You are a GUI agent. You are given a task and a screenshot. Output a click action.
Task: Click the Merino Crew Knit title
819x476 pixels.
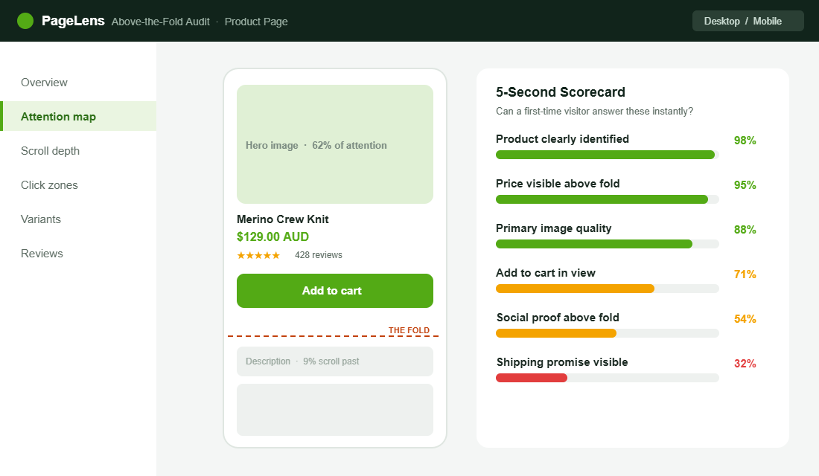coord(283,219)
